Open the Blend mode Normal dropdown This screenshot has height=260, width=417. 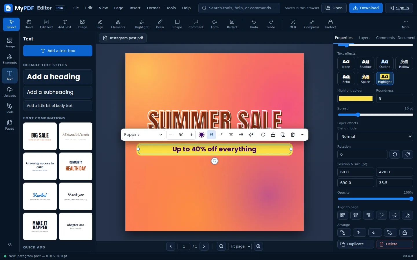[x=375, y=136]
